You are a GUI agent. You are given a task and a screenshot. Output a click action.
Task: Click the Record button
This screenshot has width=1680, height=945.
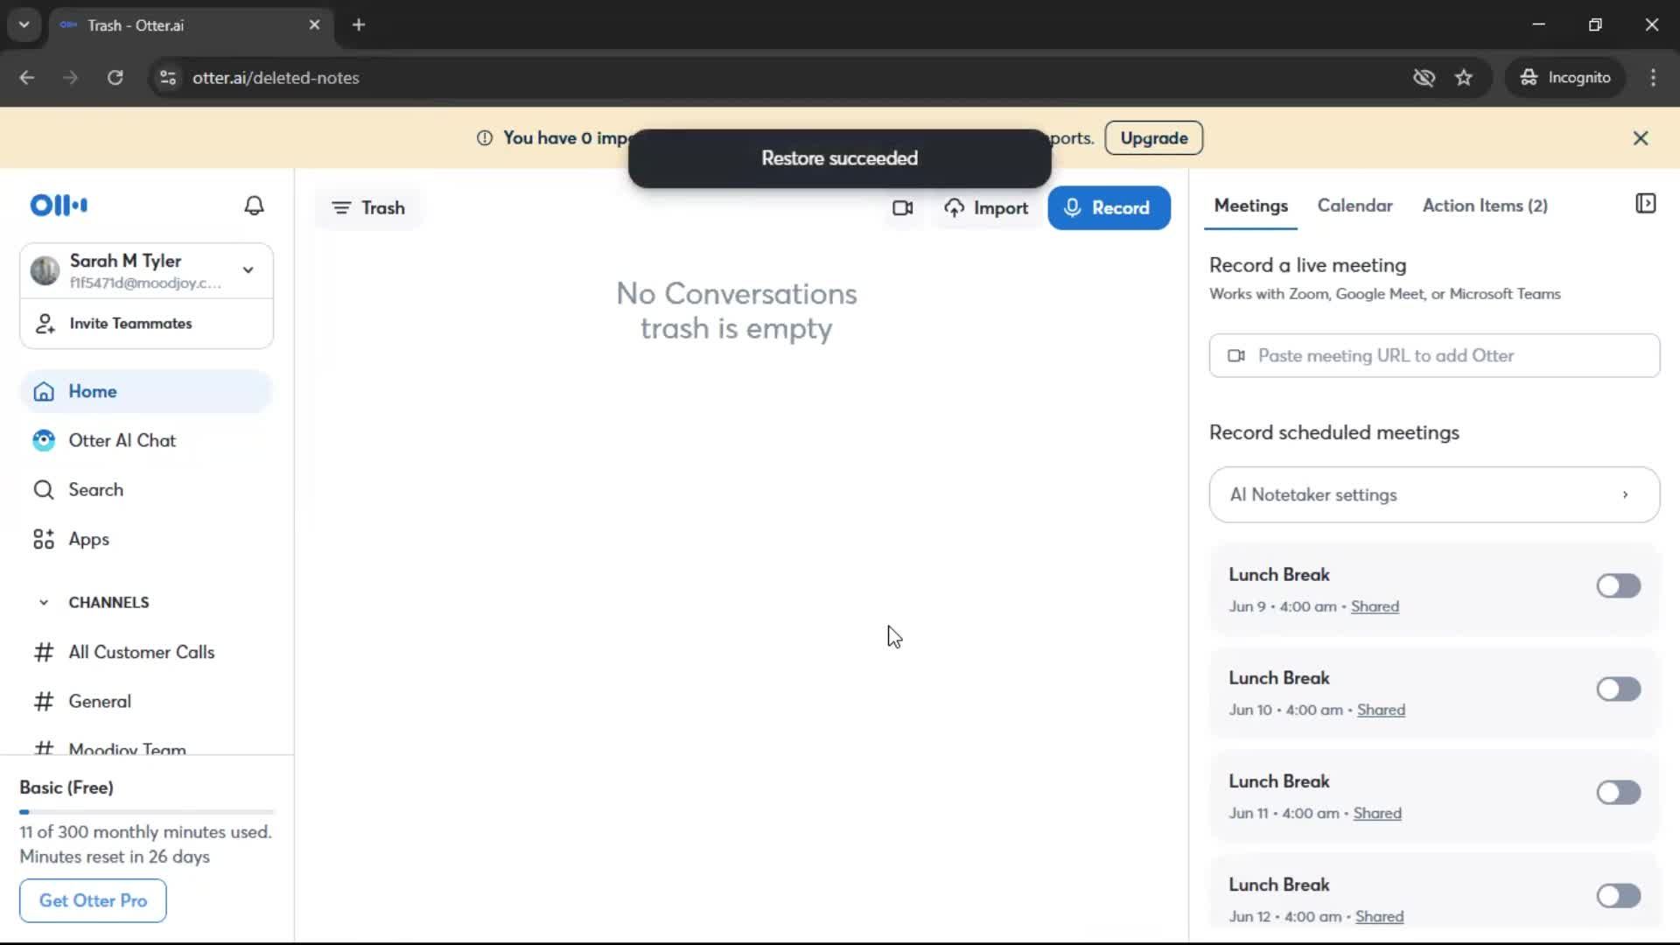(x=1109, y=208)
